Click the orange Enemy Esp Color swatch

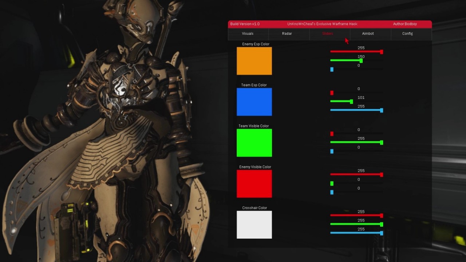pos(254,61)
